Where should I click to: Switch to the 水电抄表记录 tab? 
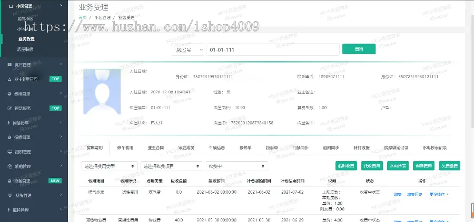(434, 148)
